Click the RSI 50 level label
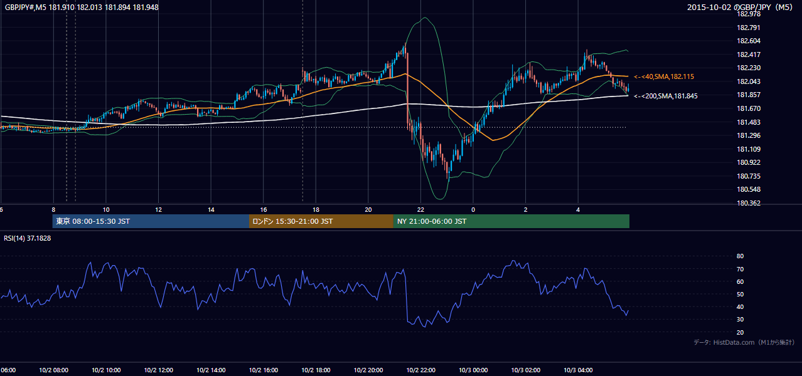802x376 pixels. coord(740,294)
